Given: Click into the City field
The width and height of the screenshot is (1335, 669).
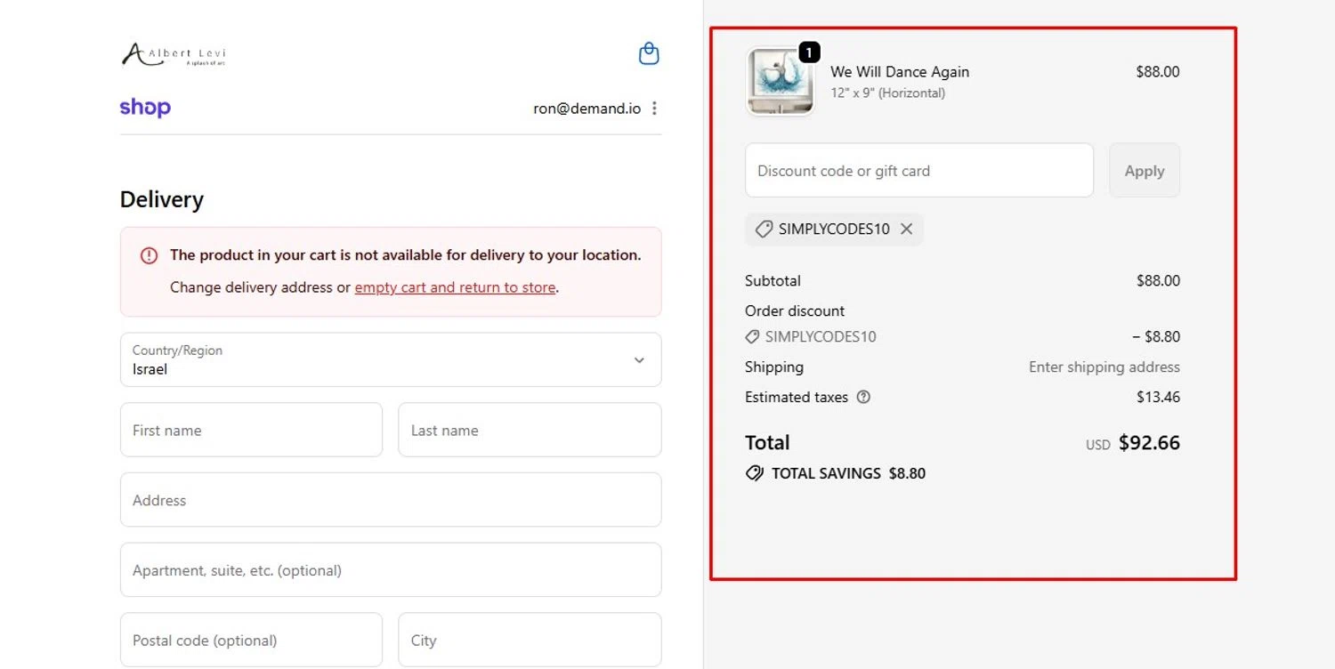Looking at the screenshot, I should point(530,641).
